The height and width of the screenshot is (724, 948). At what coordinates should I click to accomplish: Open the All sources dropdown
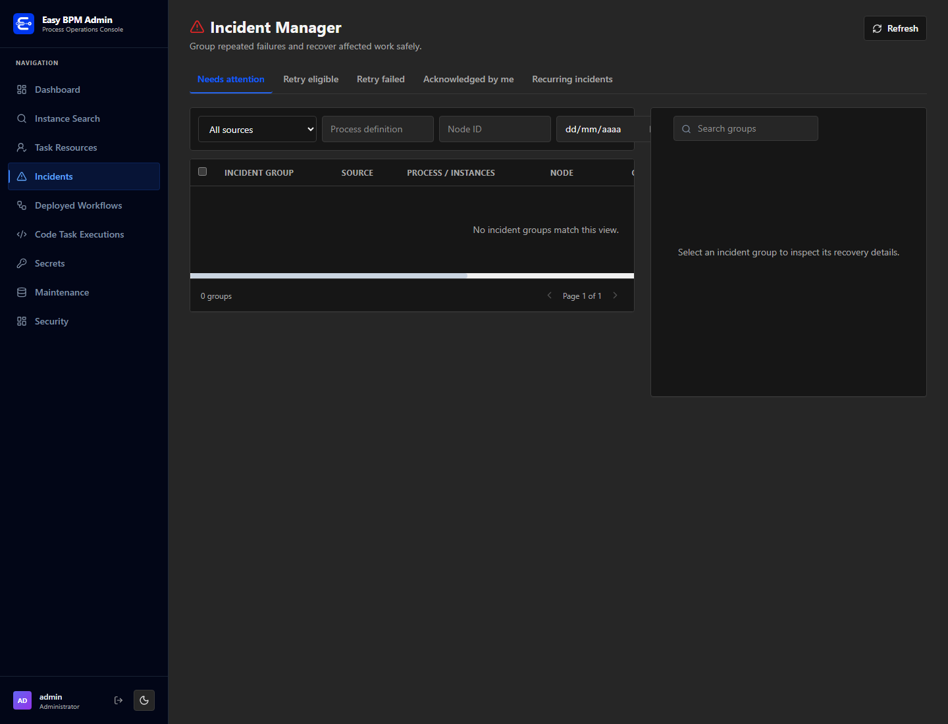coord(257,129)
